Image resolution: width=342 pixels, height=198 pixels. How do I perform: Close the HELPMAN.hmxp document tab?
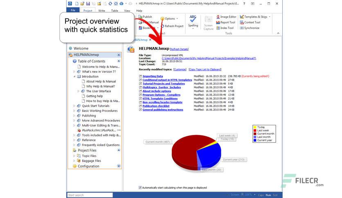150,40
